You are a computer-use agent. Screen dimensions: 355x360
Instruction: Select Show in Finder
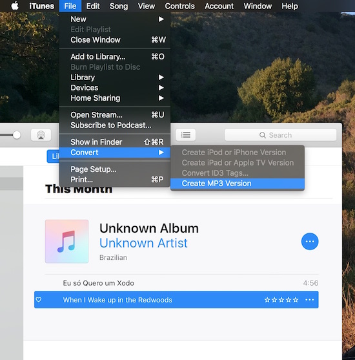point(115,142)
